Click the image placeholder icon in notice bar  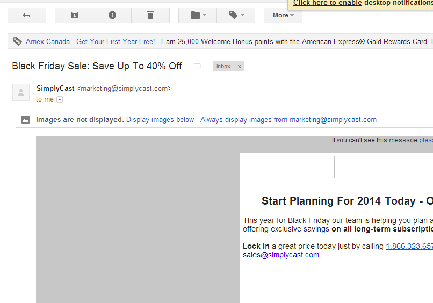click(x=25, y=120)
